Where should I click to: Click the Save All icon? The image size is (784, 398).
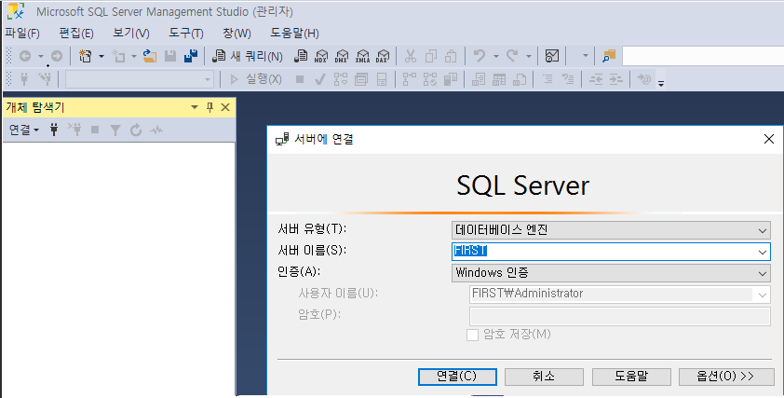point(191,56)
